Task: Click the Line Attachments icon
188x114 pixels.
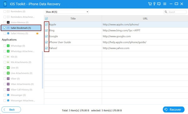Action: tap(8, 73)
